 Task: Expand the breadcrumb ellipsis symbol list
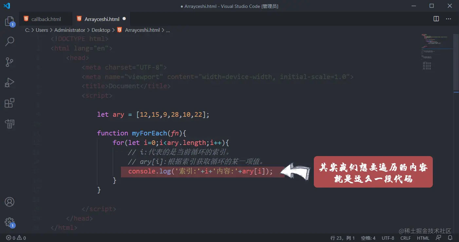pos(168,30)
